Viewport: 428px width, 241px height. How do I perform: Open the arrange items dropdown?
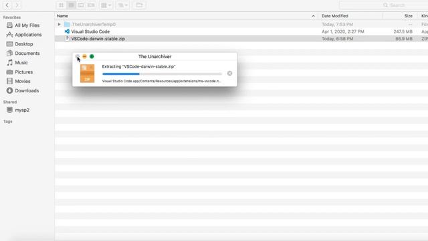pos(106,5)
